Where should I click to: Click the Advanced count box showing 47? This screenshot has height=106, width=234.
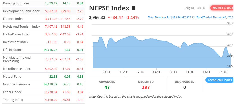click(107, 85)
